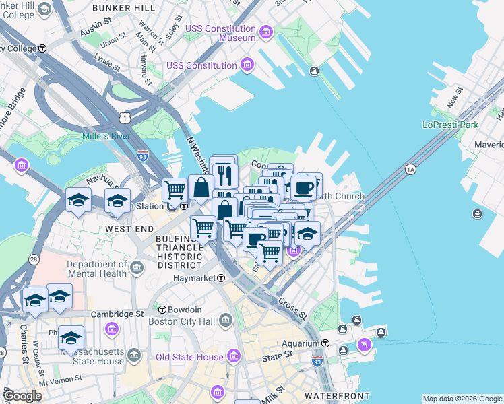Screen dimensions: 504x404
Task: Click the Haymarket T station icon
Action: click(221, 278)
